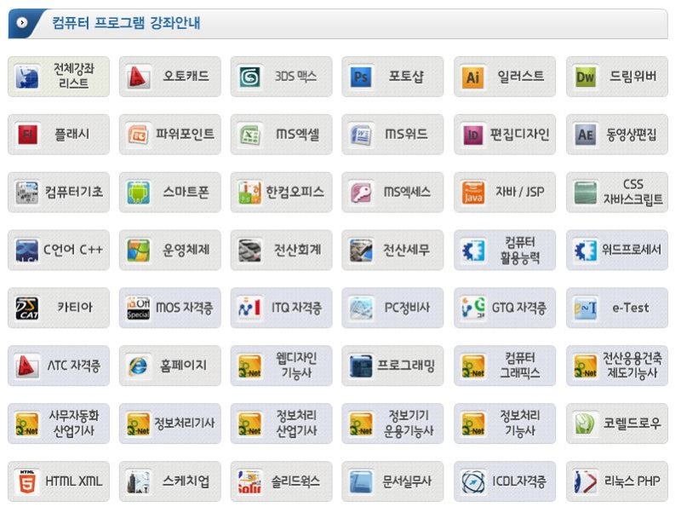Click the Word icon for MS워드
The height and width of the screenshot is (507, 681).
[361, 135]
